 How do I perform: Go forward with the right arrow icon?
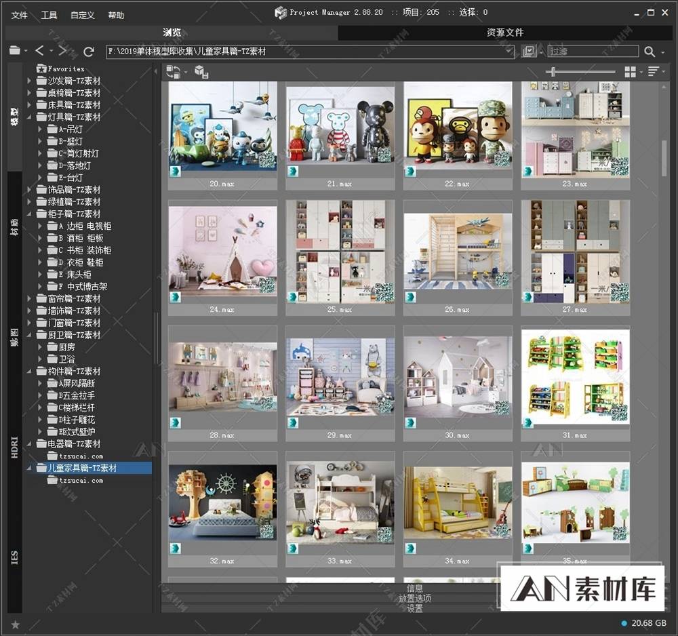pos(63,51)
